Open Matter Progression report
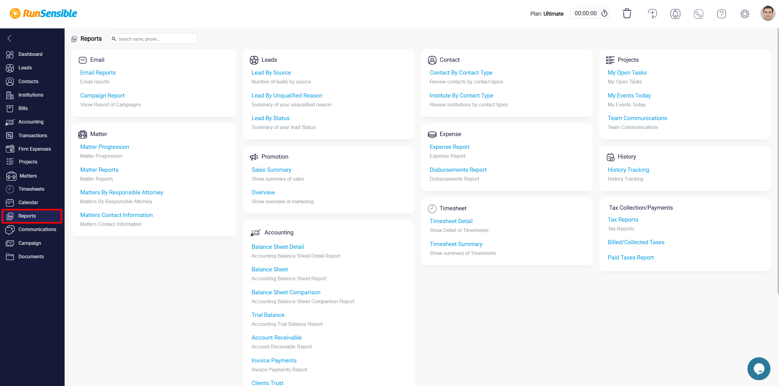Screen dimensions: 779x386 105,147
